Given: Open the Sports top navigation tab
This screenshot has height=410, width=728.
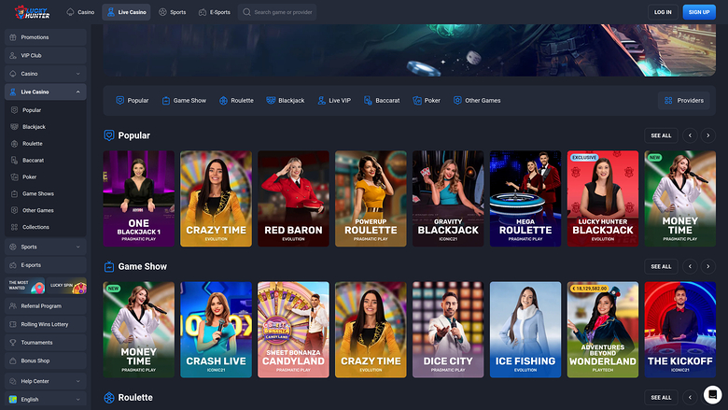Looking at the screenshot, I should (173, 12).
